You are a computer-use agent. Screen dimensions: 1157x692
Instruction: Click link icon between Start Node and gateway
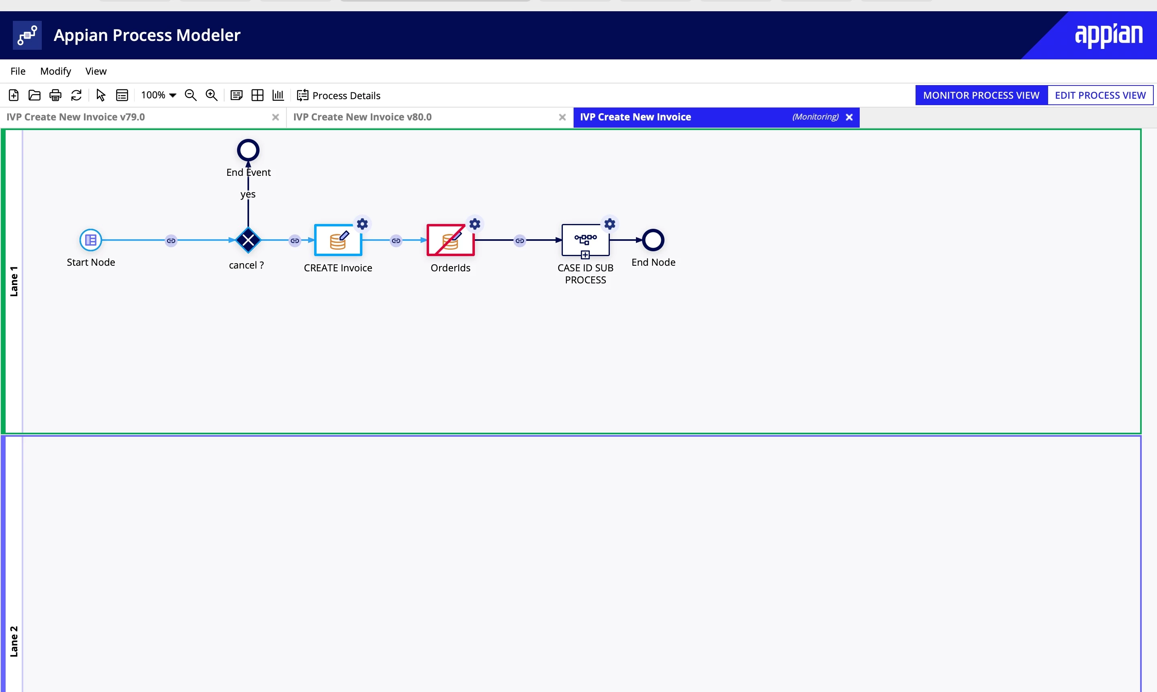click(x=171, y=240)
